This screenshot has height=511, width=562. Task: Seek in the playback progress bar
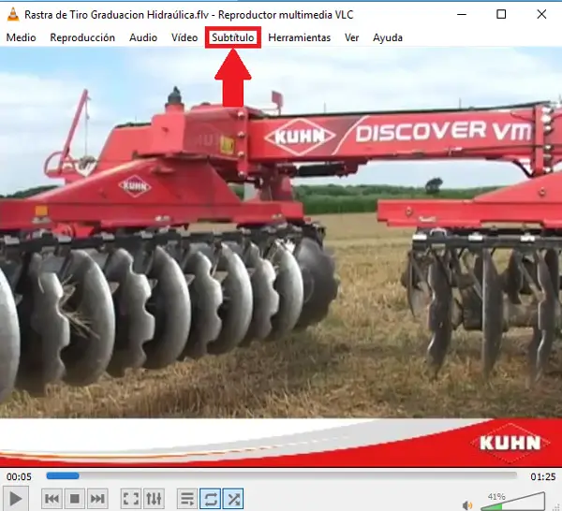coord(282,476)
